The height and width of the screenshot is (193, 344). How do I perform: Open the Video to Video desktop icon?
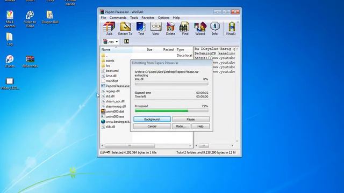[30, 19]
